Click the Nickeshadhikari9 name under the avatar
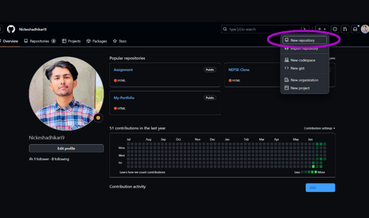The height and width of the screenshot is (218, 369). [47, 138]
